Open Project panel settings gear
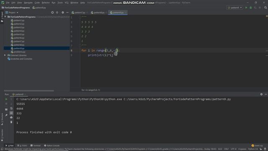This screenshot has width=268, height=151. pos(63,13)
